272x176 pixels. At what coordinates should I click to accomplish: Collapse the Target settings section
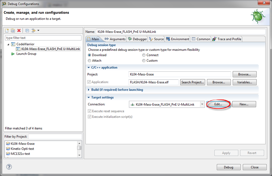(x=89, y=98)
